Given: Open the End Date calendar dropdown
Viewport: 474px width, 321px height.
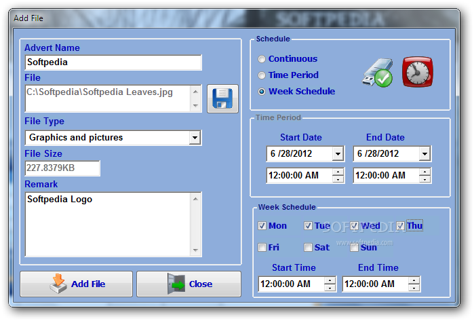Looking at the screenshot, I should (424, 153).
